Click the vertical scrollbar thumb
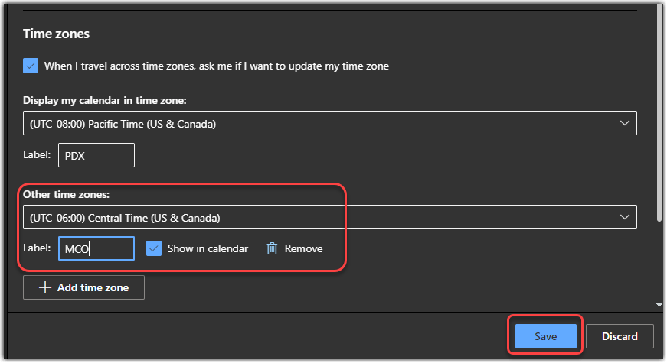Image resolution: width=667 pixels, height=363 pixels. 661,115
